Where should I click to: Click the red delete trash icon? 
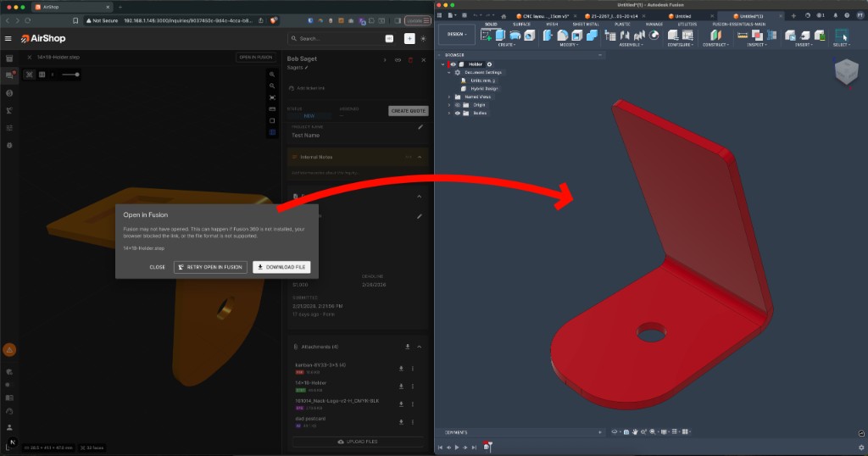pos(410,60)
